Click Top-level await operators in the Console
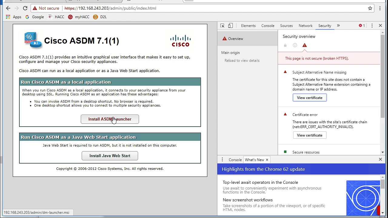The width and height of the screenshot is (388, 218). click(x=260, y=182)
